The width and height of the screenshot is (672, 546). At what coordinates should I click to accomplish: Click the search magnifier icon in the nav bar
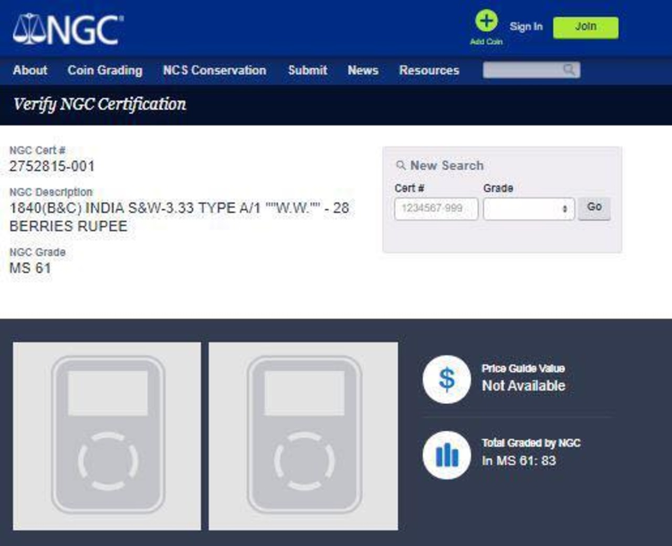point(569,70)
